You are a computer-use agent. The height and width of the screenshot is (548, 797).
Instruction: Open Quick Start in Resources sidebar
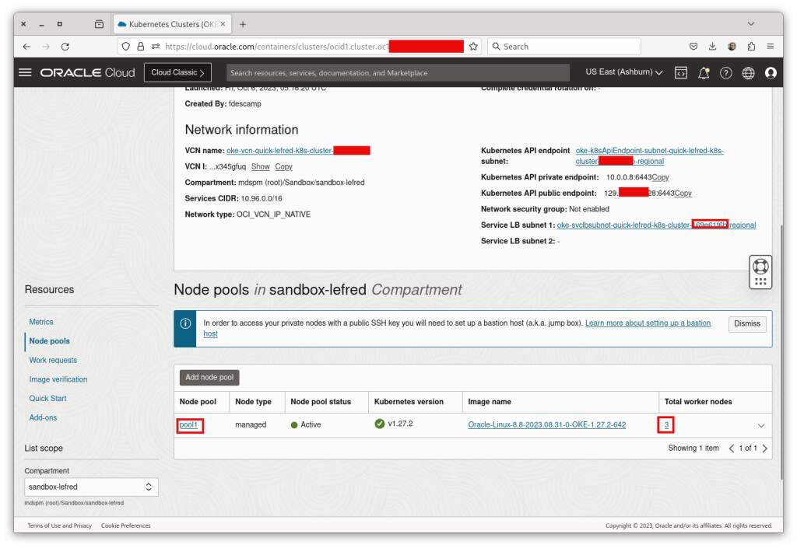click(47, 399)
